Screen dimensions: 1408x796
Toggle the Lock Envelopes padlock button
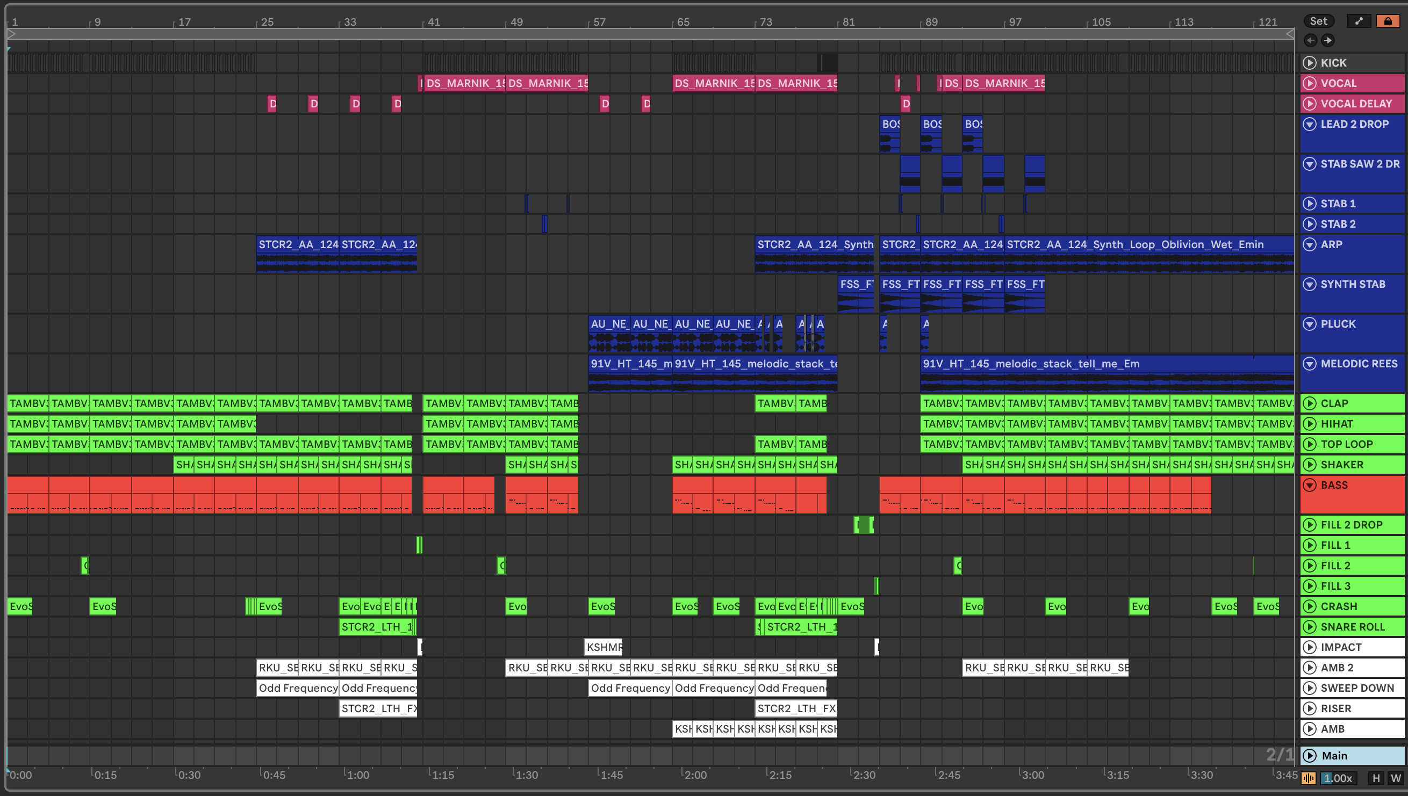pos(1388,21)
